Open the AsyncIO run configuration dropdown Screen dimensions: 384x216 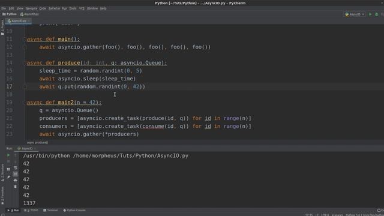pyautogui.click(x=355, y=14)
